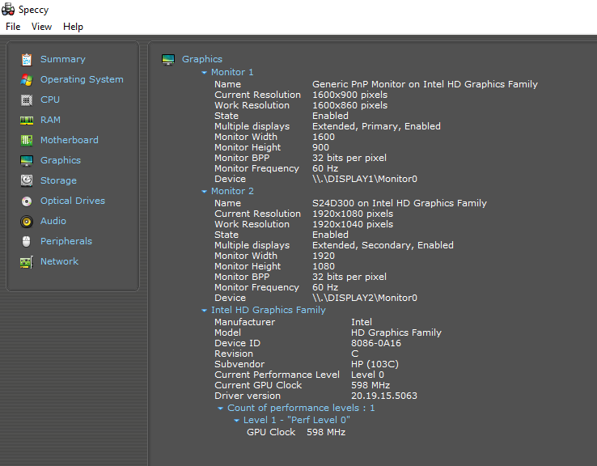Click the Network card icon
This screenshot has width=597, height=466.
point(27,262)
